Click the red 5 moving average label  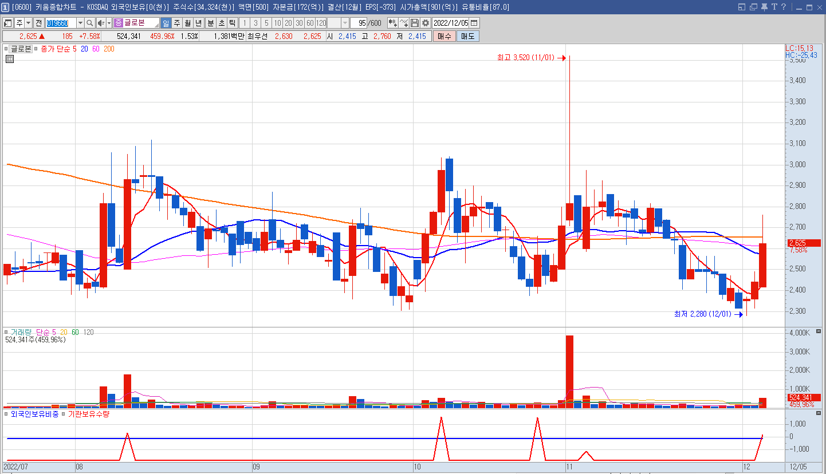(74, 49)
